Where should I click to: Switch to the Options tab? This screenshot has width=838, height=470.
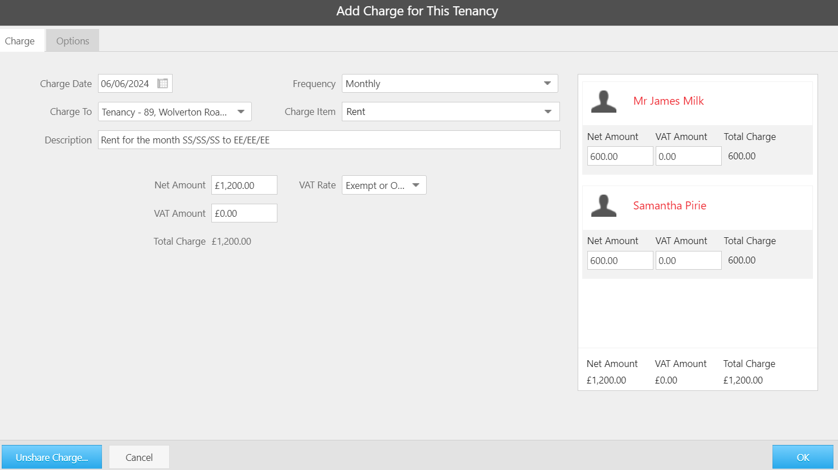coord(72,40)
